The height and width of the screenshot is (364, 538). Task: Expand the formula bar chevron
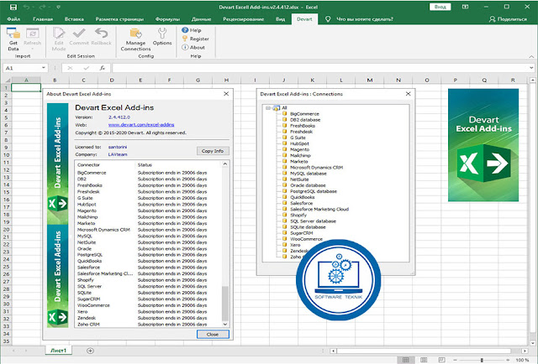531,68
